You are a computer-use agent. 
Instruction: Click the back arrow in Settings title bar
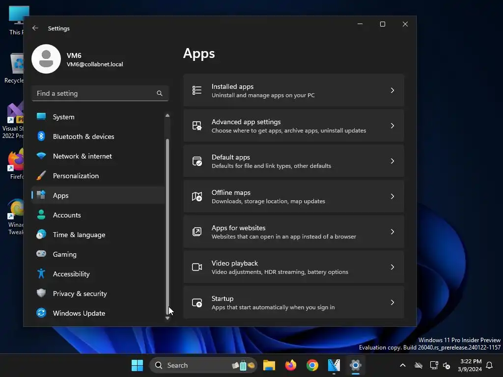tap(35, 28)
